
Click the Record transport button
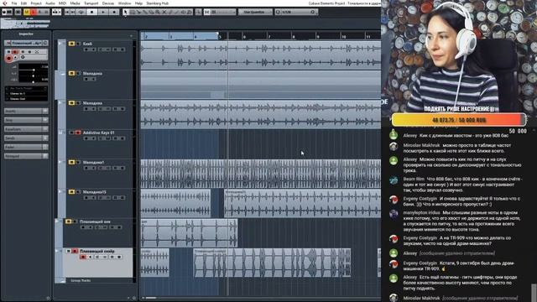click(114, 12)
